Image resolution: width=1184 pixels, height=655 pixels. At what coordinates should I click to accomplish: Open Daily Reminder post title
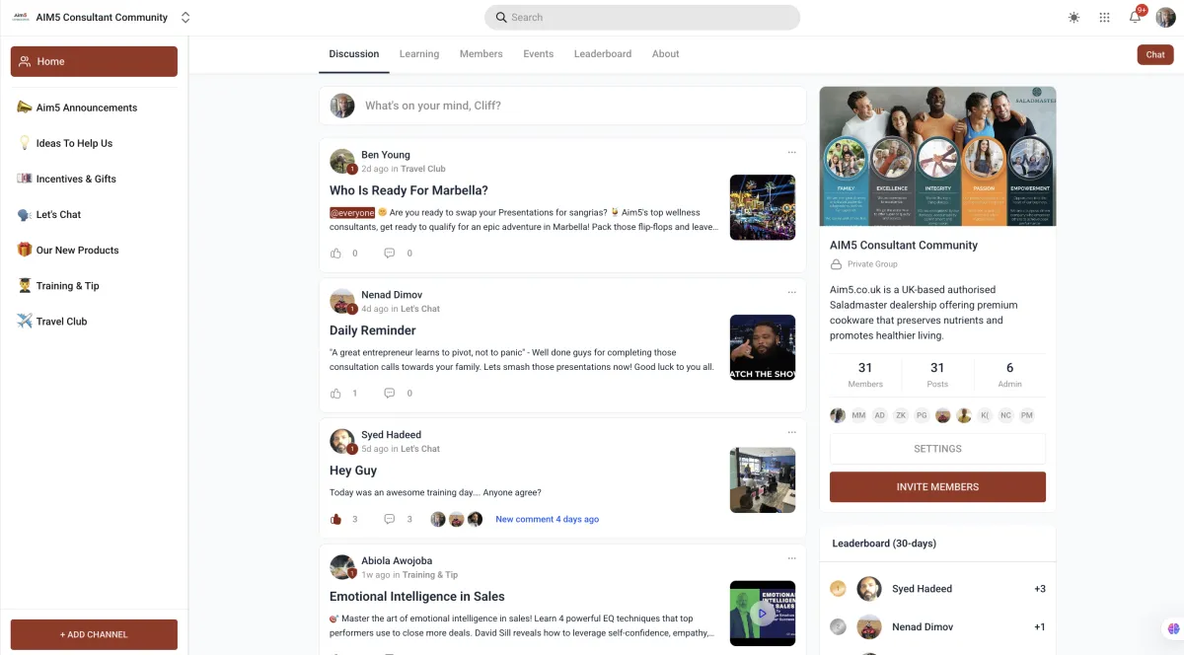pos(373,330)
